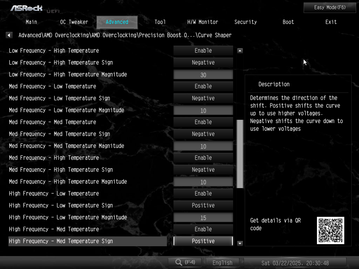
Task: Click the back arrow beside the breadcrumb path
Action: 9,35
